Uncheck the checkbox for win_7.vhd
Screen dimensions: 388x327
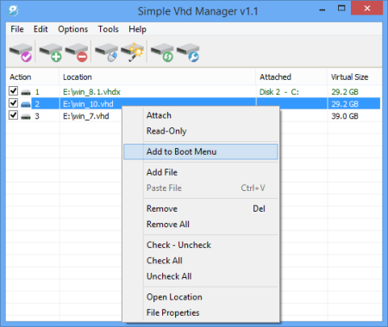tap(13, 115)
